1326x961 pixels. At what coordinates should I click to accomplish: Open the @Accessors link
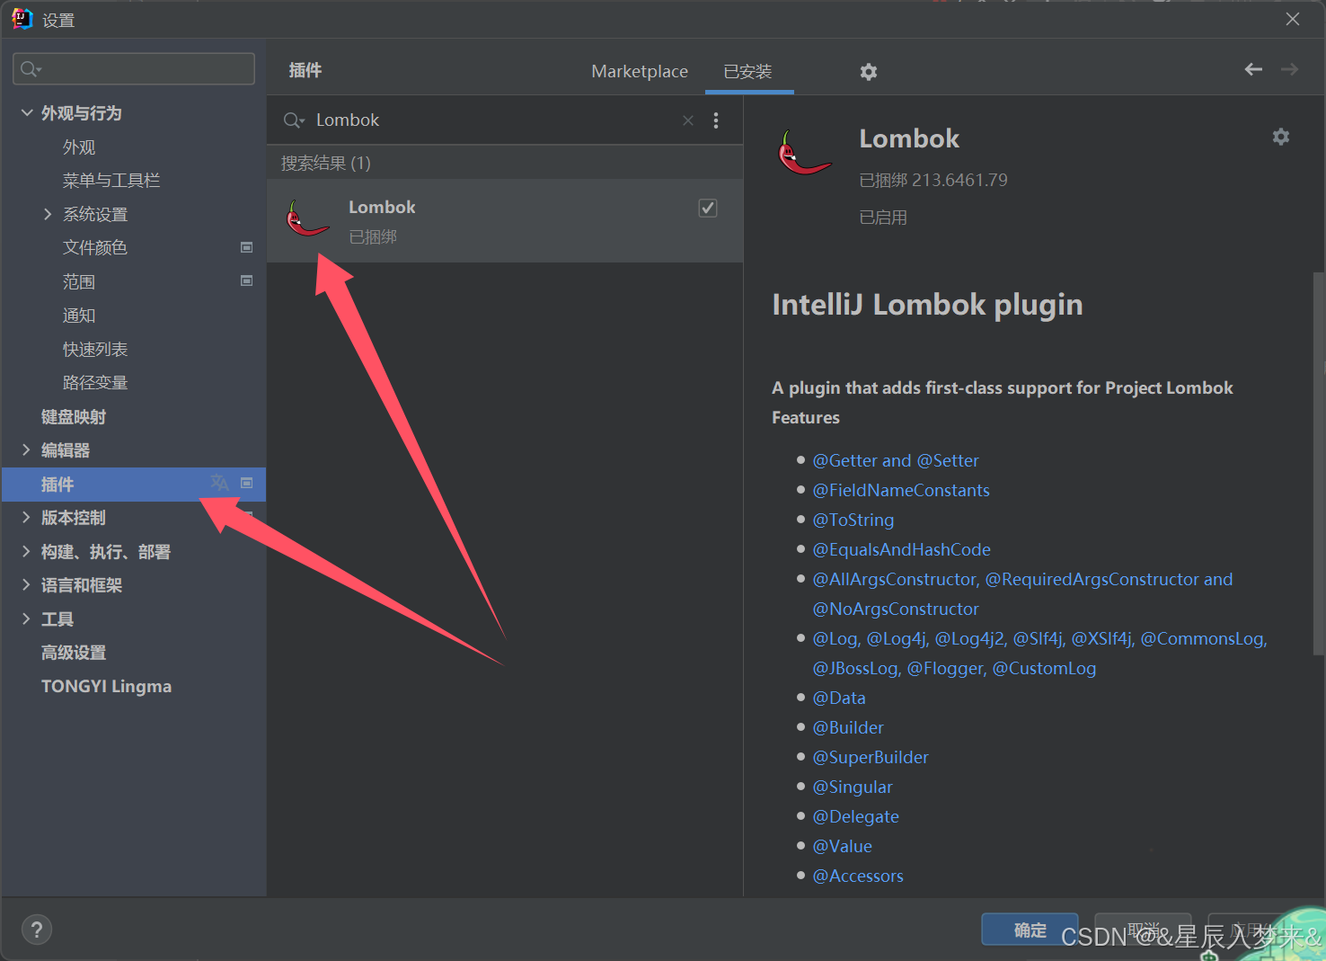pyautogui.click(x=858, y=876)
